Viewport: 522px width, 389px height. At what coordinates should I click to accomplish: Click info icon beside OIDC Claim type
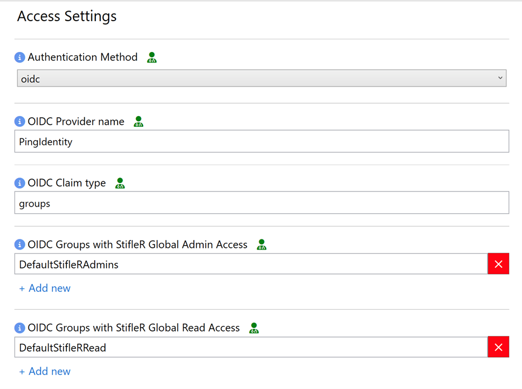[x=20, y=183]
